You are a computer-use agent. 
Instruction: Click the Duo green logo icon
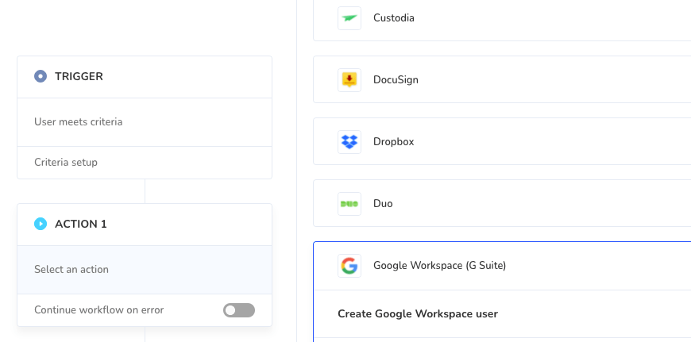349,204
